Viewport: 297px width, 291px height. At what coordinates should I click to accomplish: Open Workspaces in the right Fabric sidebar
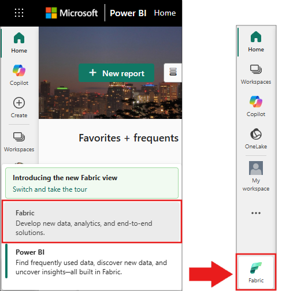[256, 74]
